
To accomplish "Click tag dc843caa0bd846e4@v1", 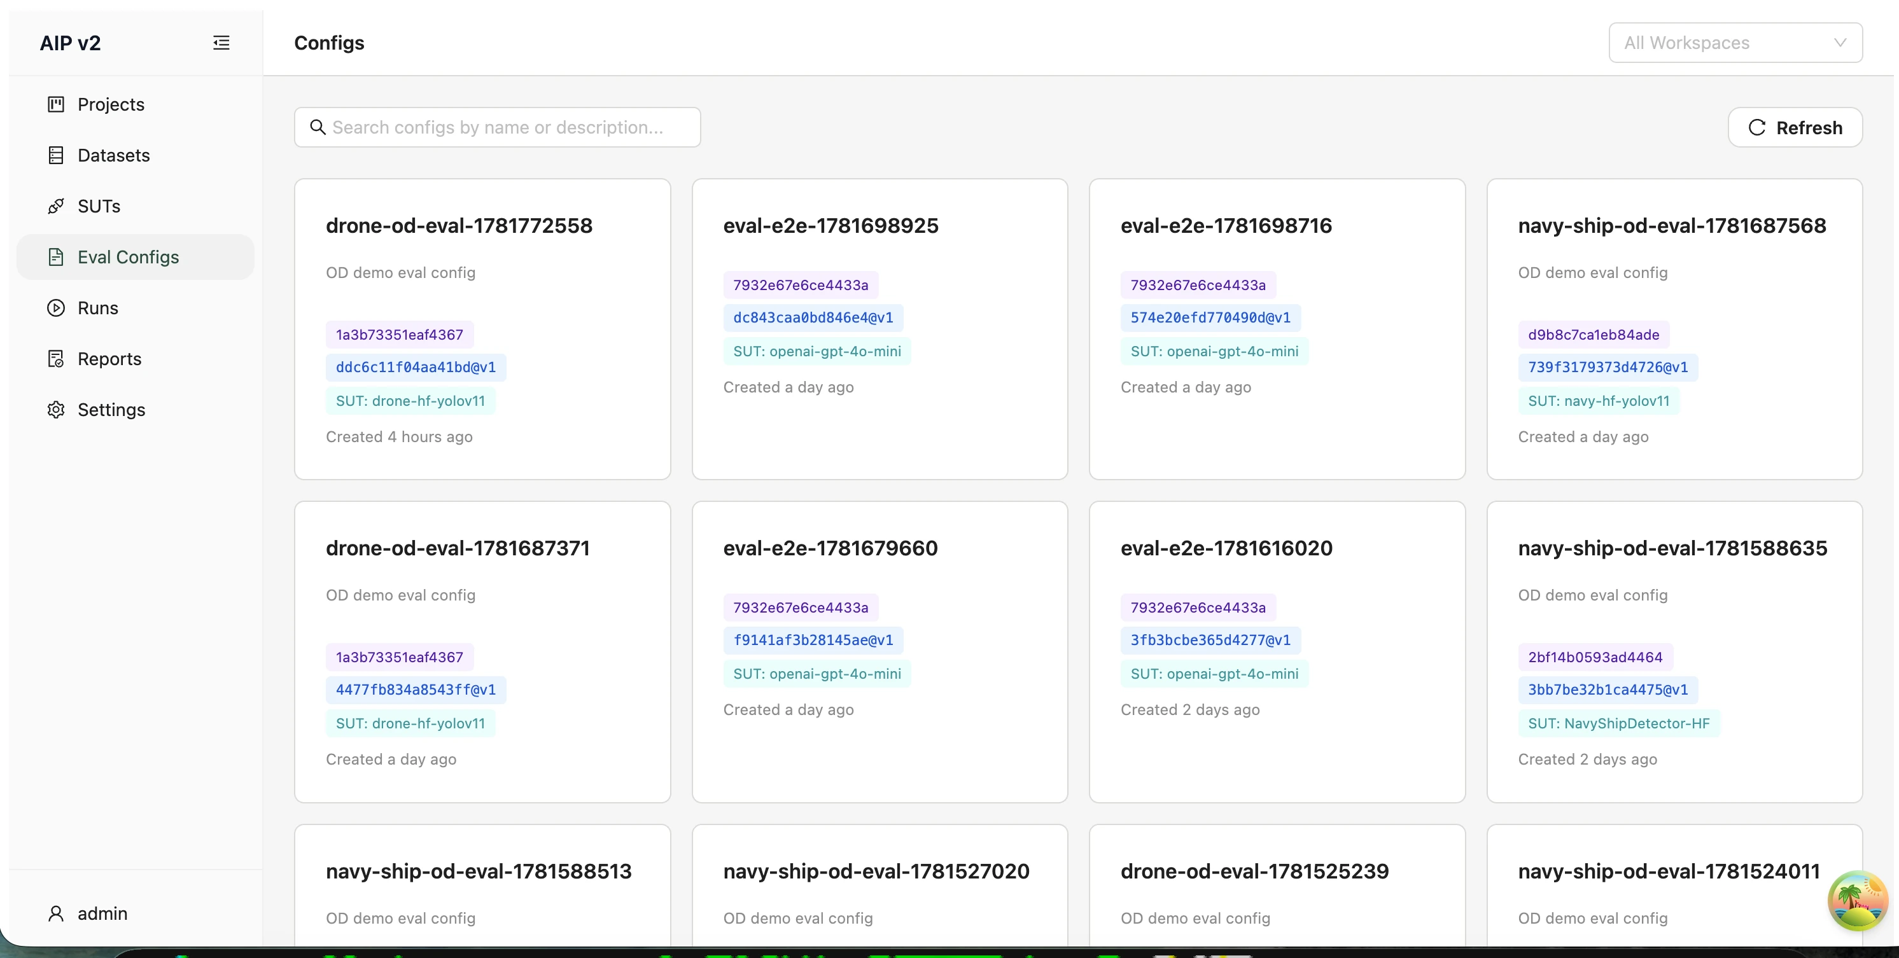I will [x=813, y=317].
